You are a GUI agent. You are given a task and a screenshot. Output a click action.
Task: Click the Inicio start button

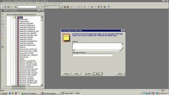(4, 93)
